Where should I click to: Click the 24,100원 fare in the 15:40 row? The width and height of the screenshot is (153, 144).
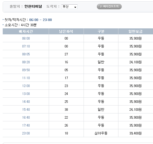tap(135, 110)
